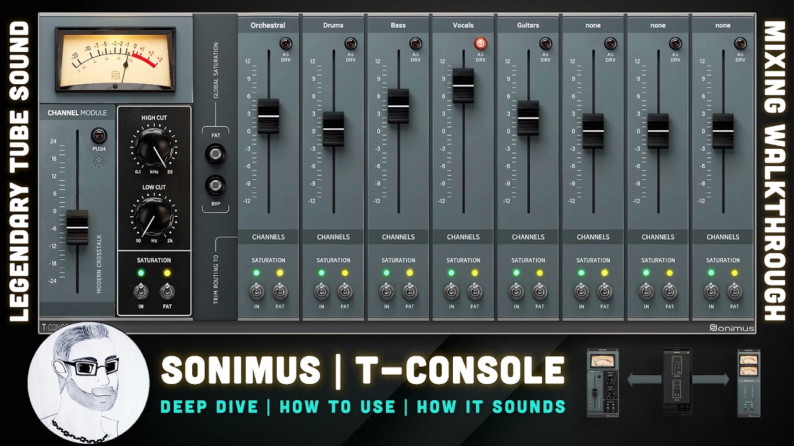Viewport: 794px width, 446px height.
Task: Flip the IN switch on Vocals channel
Action: coord(451,291)
